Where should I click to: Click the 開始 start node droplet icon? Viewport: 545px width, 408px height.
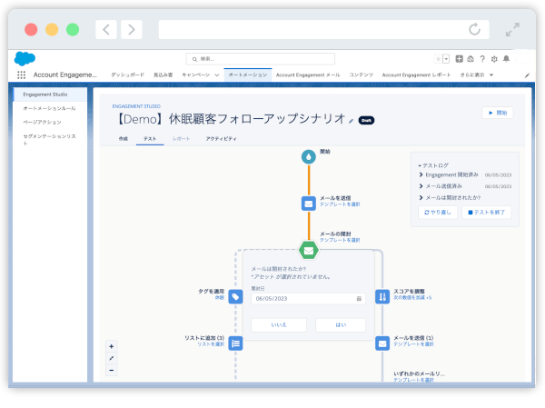point(309,157)
